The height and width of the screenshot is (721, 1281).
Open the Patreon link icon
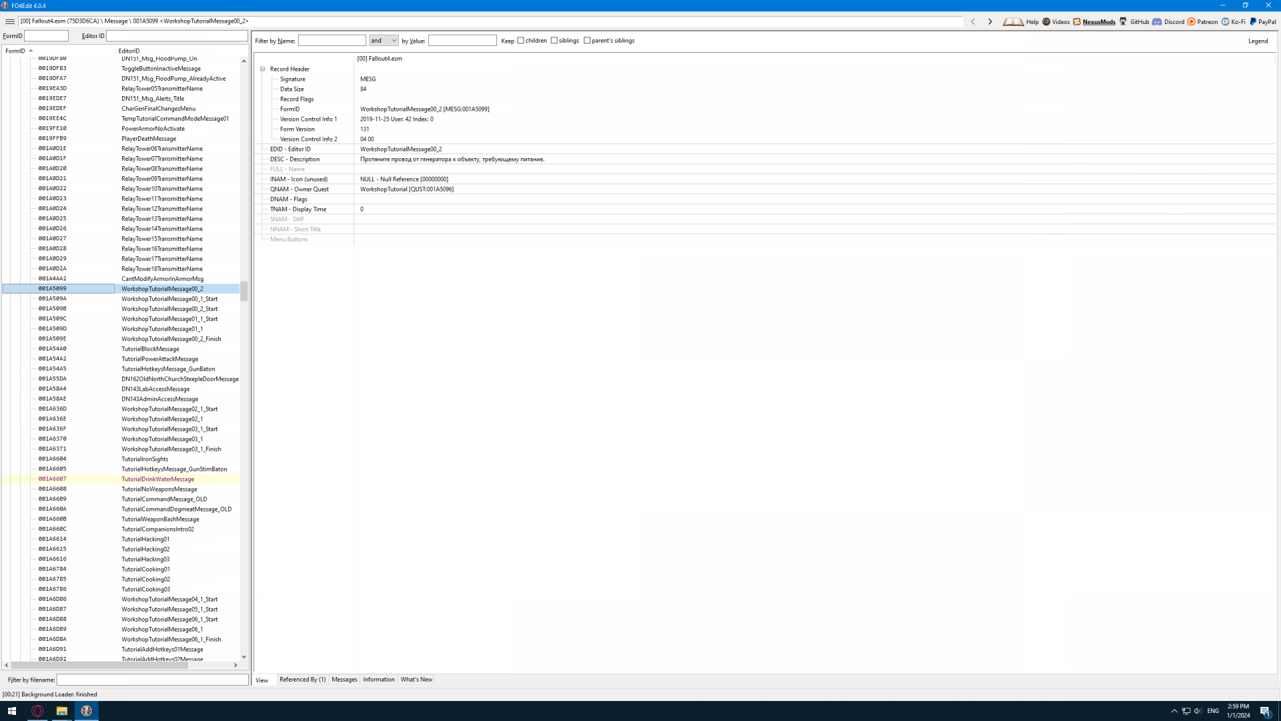[1192, 21]
